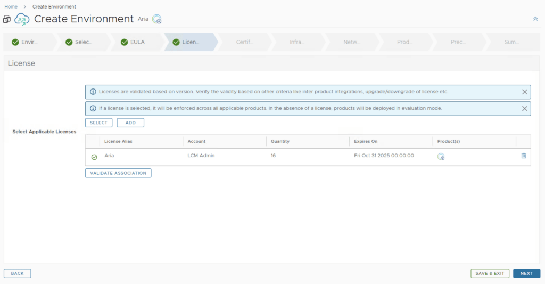Sort by the Expires On column header

[x=366, y=141]
